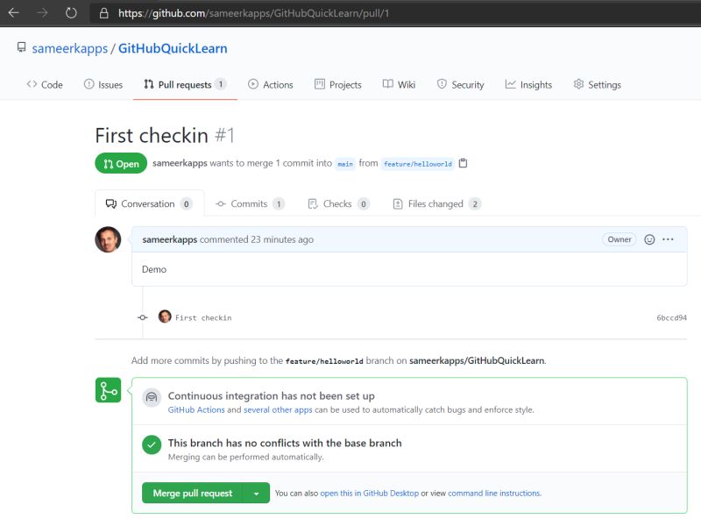Viewport: 701px width, 519px height.
Task: Open the emoji reaction picker on the comment
Action: (x=648, y=238)
